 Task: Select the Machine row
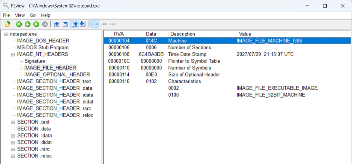tap(228, 41)
